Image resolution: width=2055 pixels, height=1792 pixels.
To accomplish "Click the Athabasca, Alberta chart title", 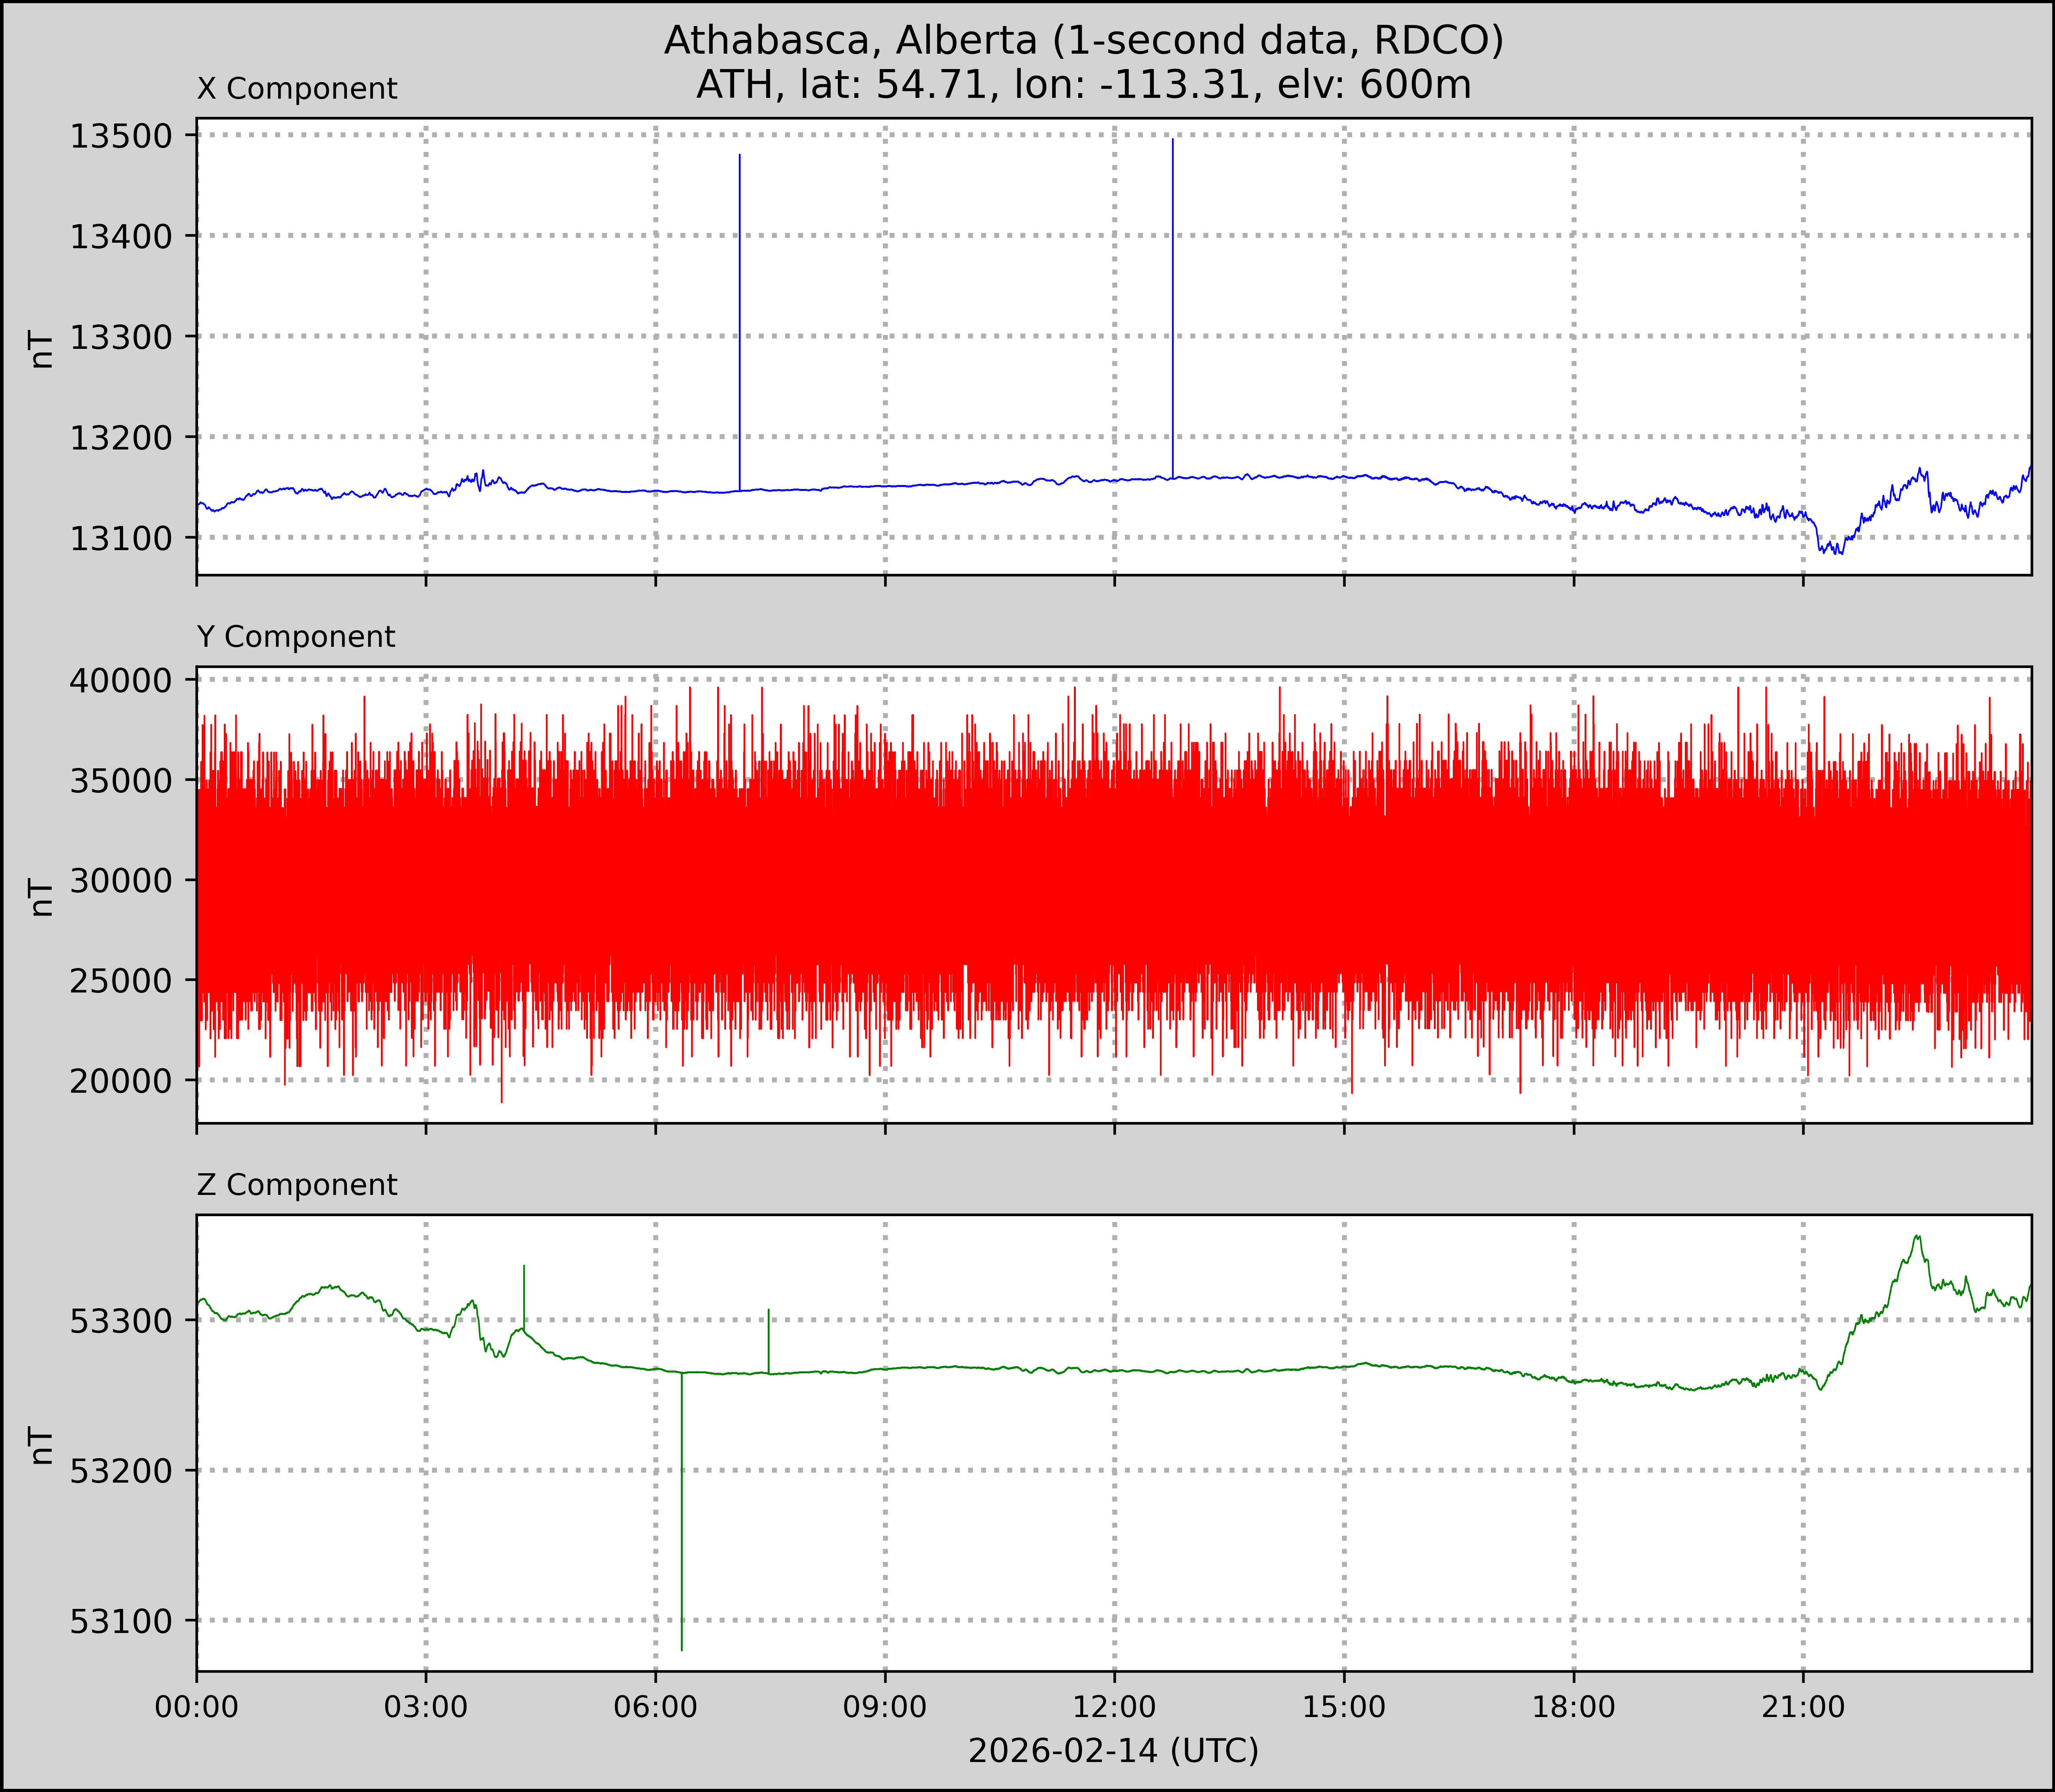I will point(1083,40).
